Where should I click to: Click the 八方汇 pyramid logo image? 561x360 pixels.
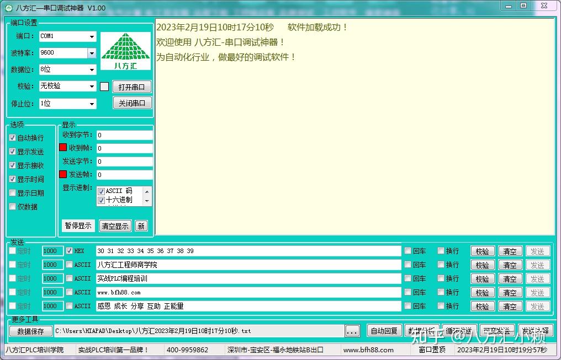point(125,51)
